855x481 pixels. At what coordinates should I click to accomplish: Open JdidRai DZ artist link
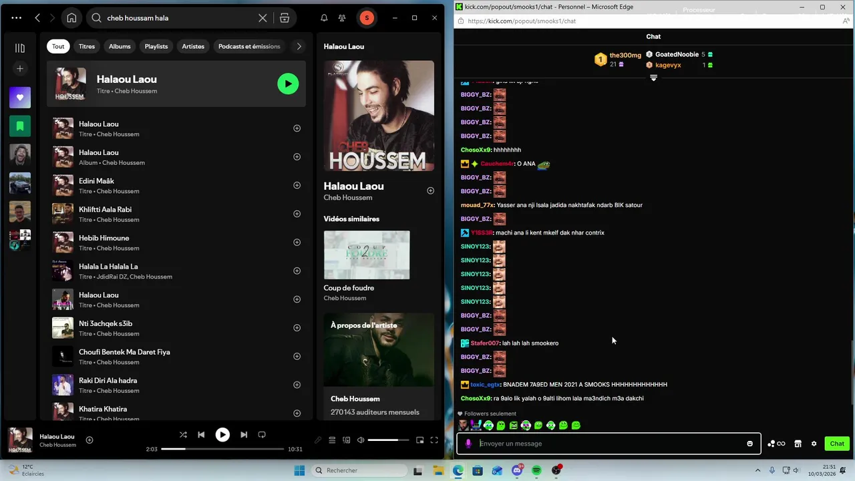pos(112,277)
